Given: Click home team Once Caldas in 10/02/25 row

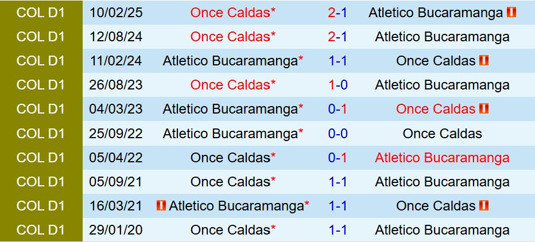Looking at the screenshot, I should click(x=230, y=13).
